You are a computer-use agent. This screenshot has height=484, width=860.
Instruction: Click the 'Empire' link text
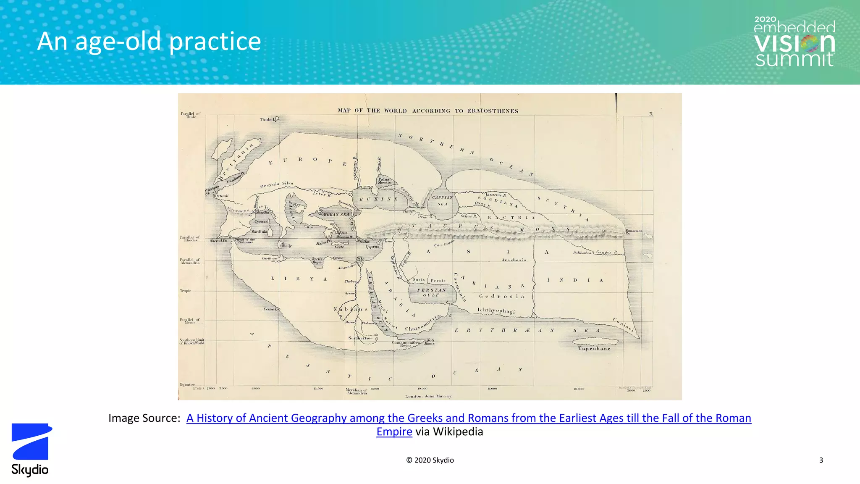[x=394, y=431]
